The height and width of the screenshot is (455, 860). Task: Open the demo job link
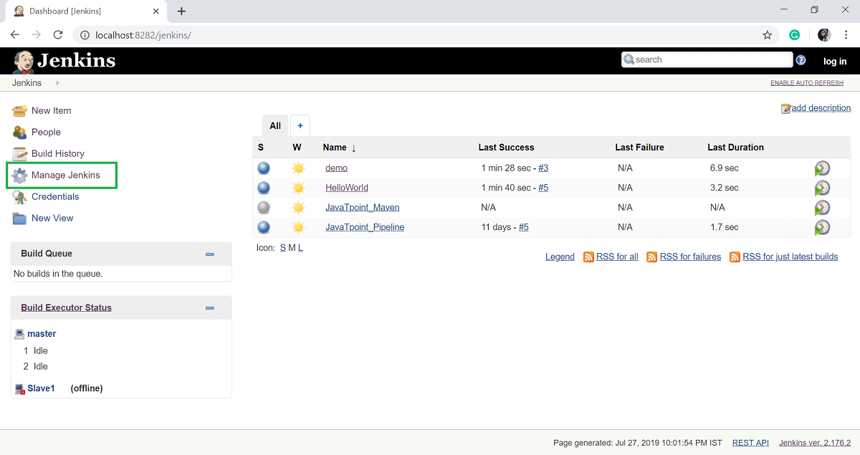[x=336, y=168]
